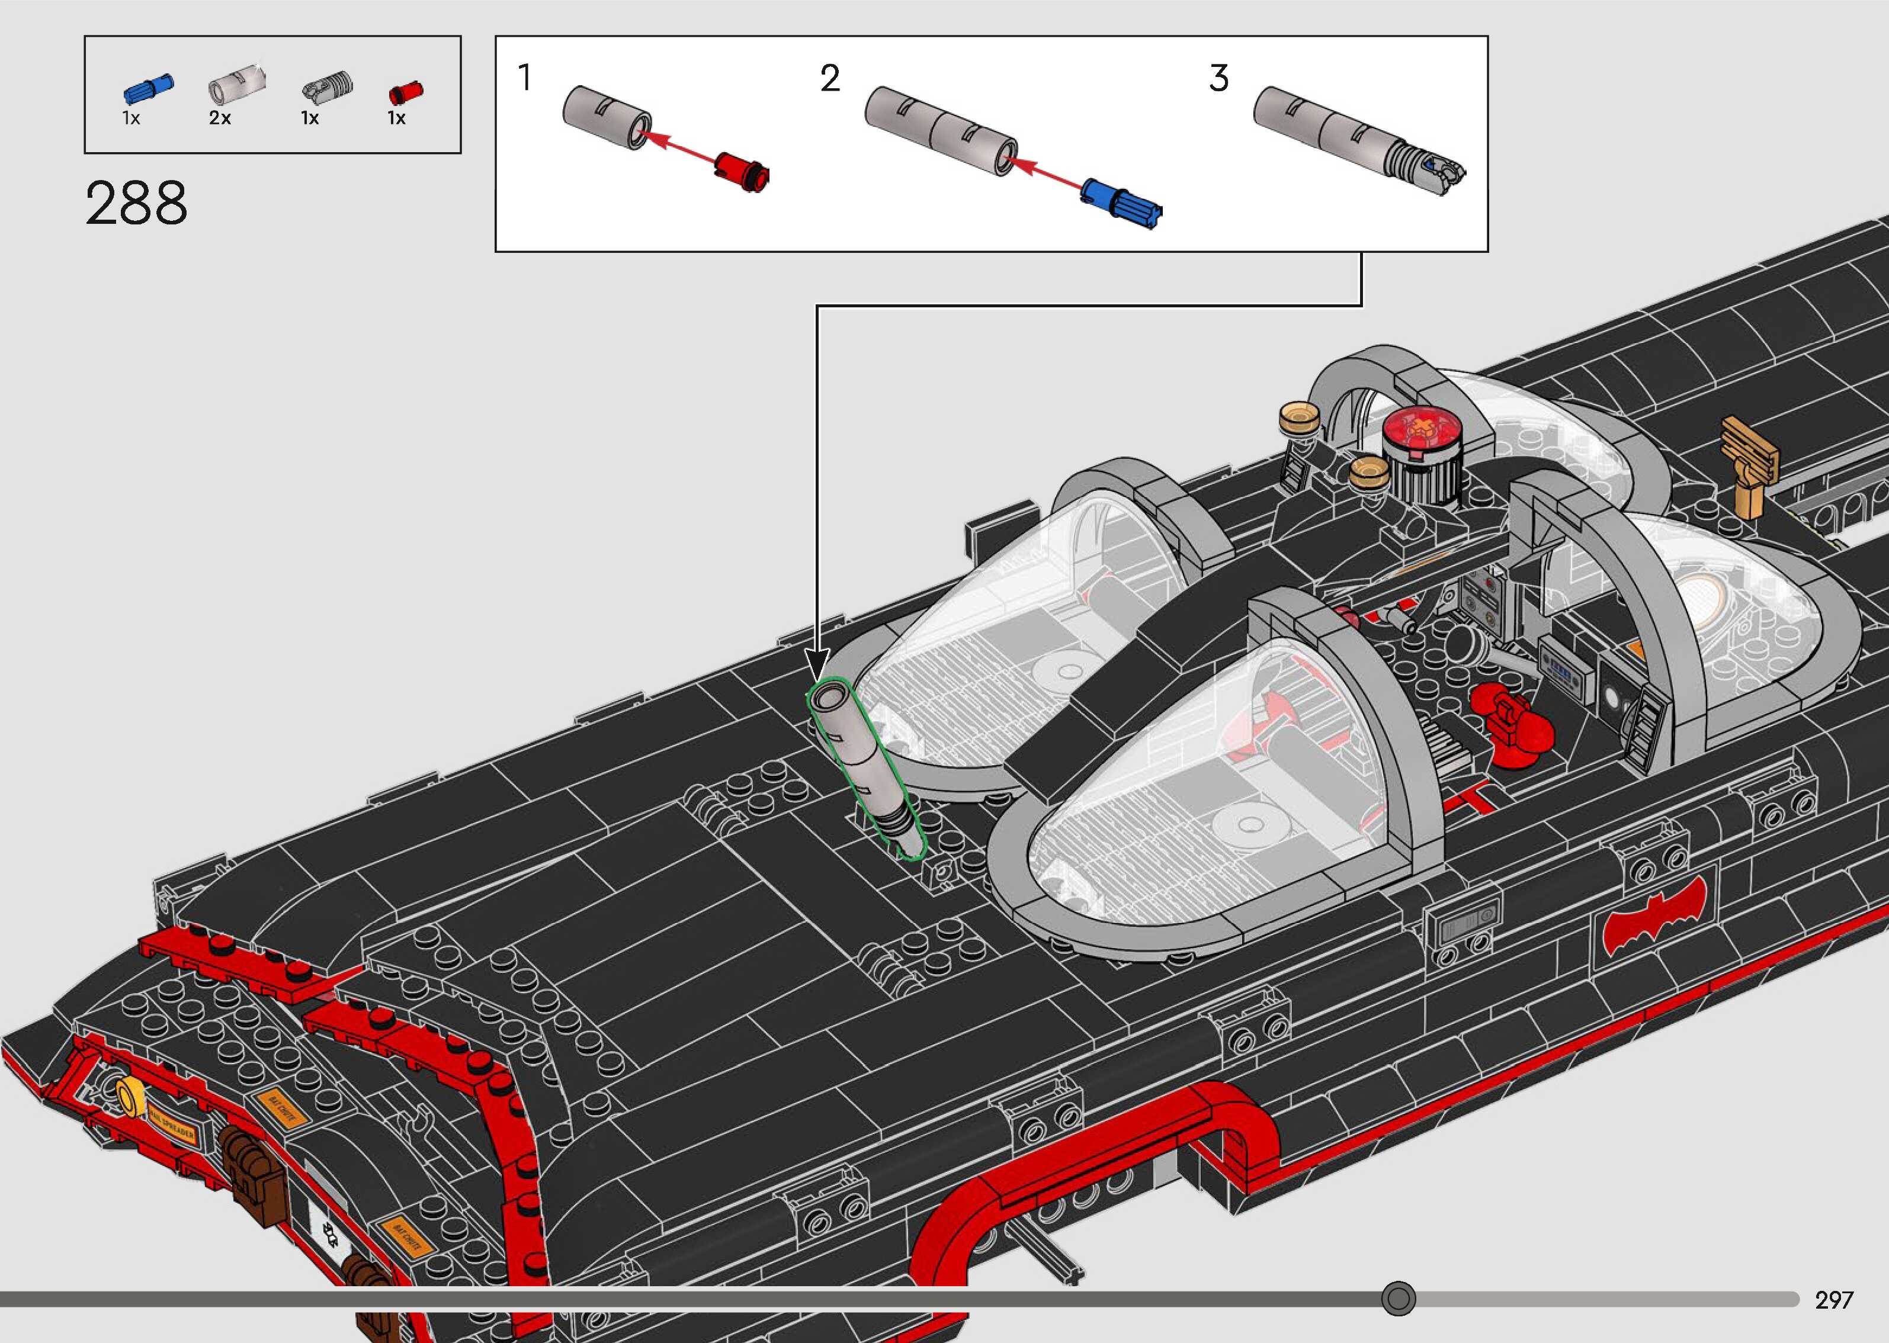Click the red pin in sub-step 1
This screenshot has height=1343, width=1889.
click(x=742, y=172)
